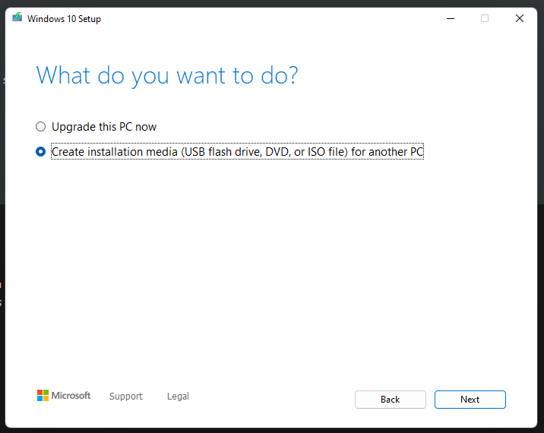Close the Windows 10 Setup dialog
The height and width of the screenshot is (433, 544).
coord(520,19)
